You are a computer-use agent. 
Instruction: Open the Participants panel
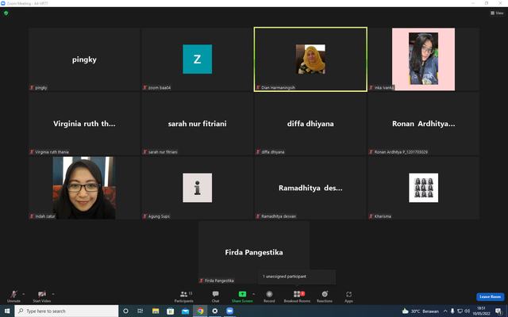click(183, 296)
